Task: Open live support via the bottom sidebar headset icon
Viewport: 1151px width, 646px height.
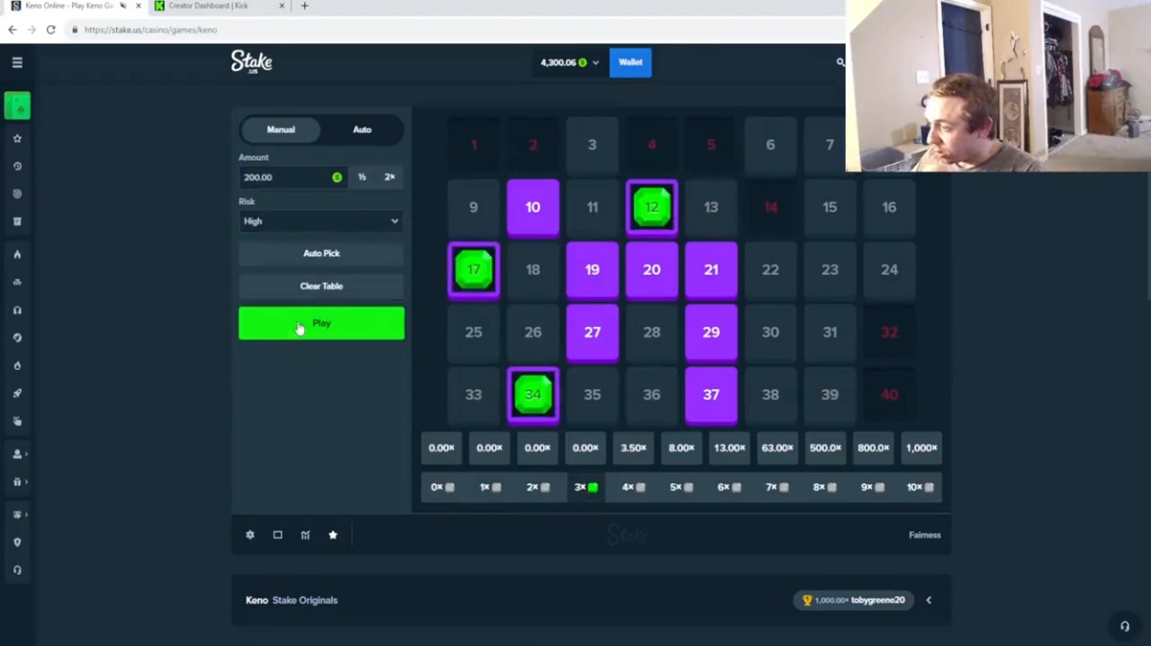Action: coord(17,570)
